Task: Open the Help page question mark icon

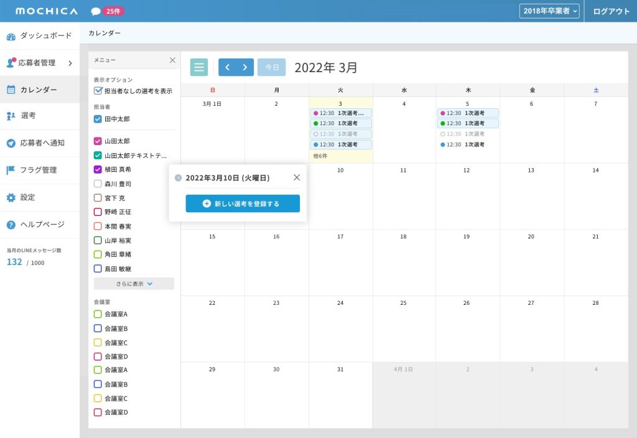Action: [x=11, y=225]
